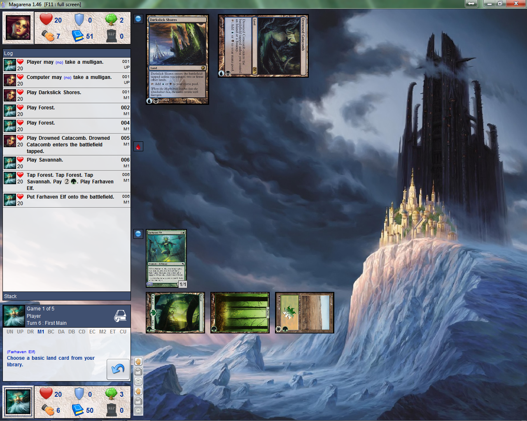Select the M2 phase indicator
This screenshot has height=421, width=527.
103,332
